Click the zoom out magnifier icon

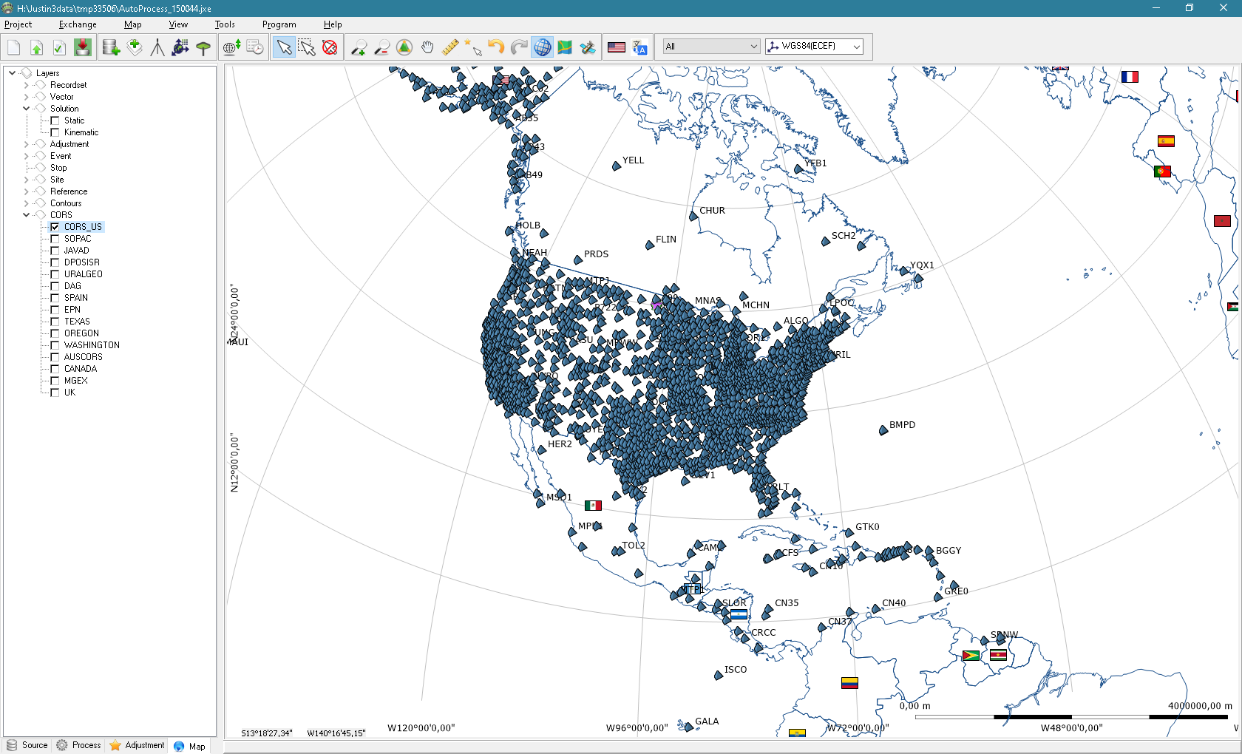pos(381,47)
